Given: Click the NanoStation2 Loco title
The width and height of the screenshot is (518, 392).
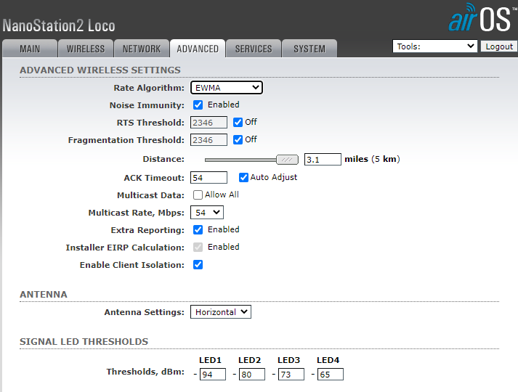Looking at the screenshot, I should point(59,25).
